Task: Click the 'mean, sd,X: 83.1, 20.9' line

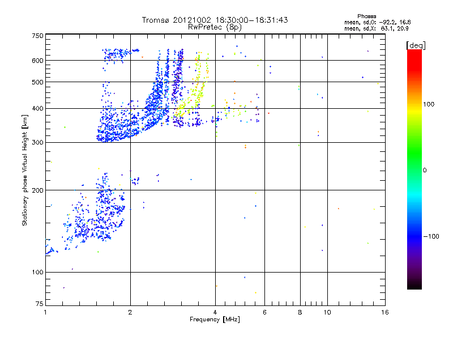Action: pos(376,28)
